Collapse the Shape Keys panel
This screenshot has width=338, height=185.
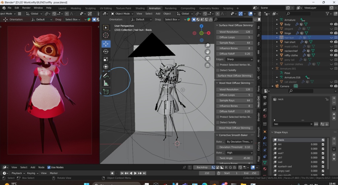pyautogui.click(x=272, y=133)
